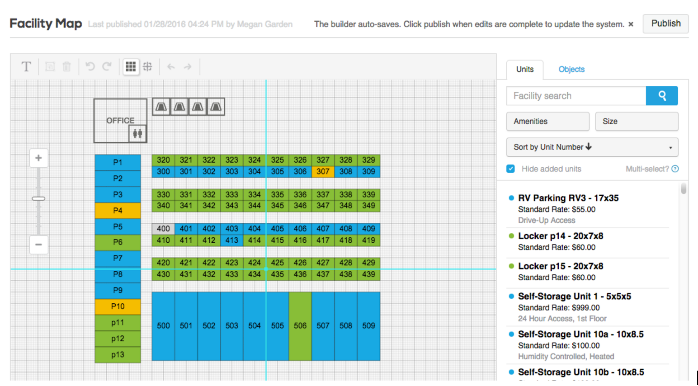698x386 pixels.
Task: Select gray unit 400 on map
Action: (163, 229)
